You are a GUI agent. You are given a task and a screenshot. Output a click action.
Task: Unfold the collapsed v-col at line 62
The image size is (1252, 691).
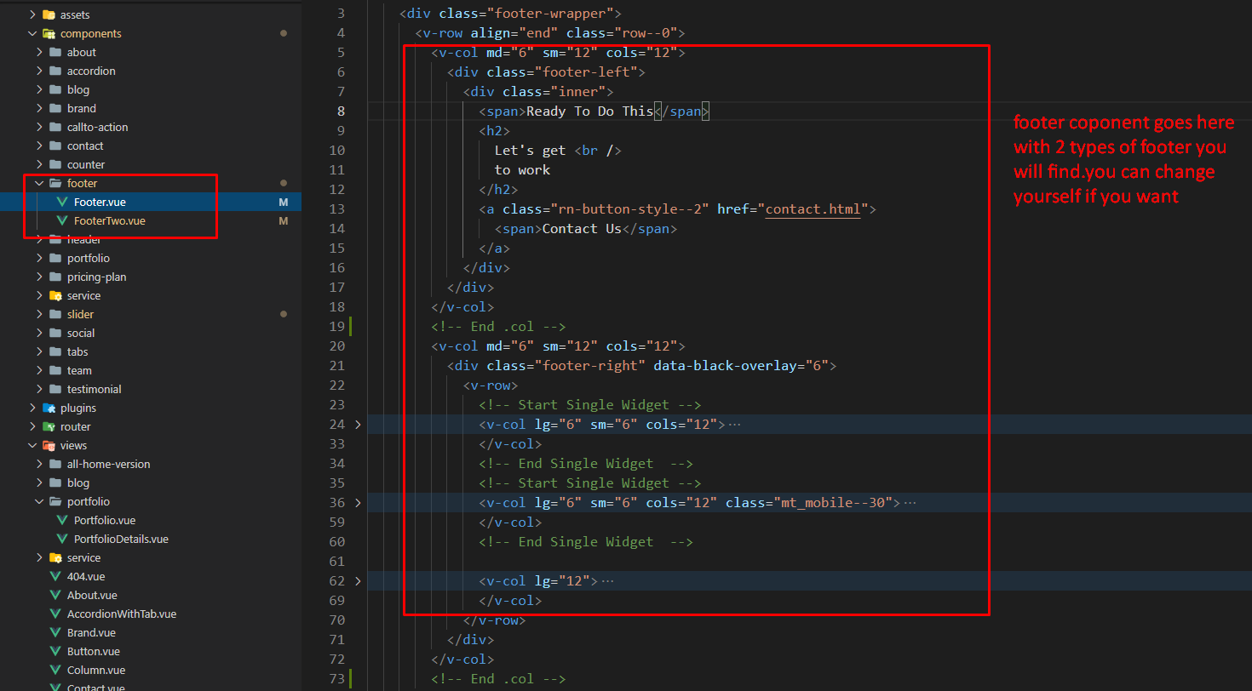coord(358,580)
